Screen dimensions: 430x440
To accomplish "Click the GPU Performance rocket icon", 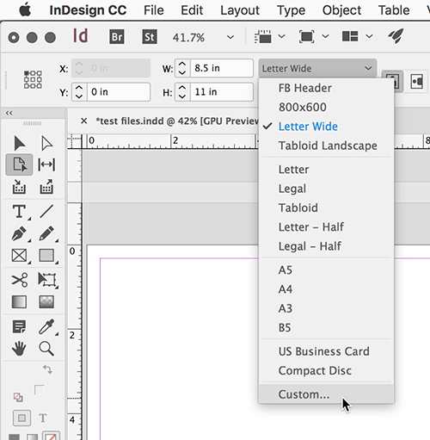I will 396,36.
